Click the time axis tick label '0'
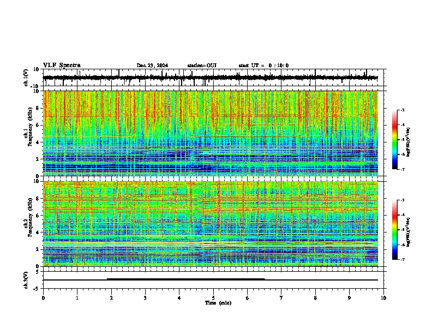The height and width of the screenshot is (334, 432). click(43, 298)
